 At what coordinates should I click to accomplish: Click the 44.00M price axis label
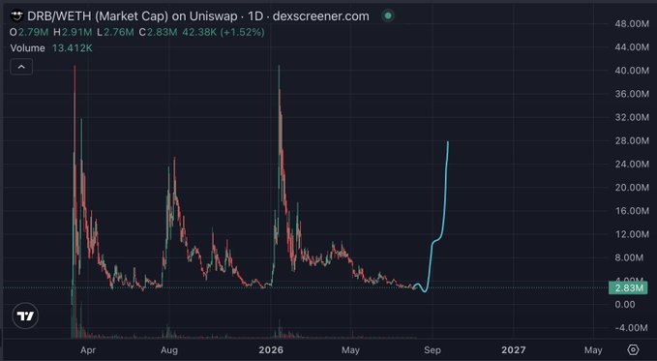pyautogui.click(x=632, y=47)
